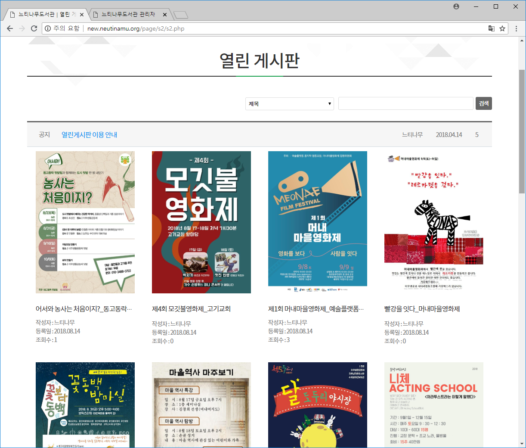Open the 니체 ACTING SCHOOL poster thumbnail
This screenshot has width=526, height=448.
coord(434,405)
